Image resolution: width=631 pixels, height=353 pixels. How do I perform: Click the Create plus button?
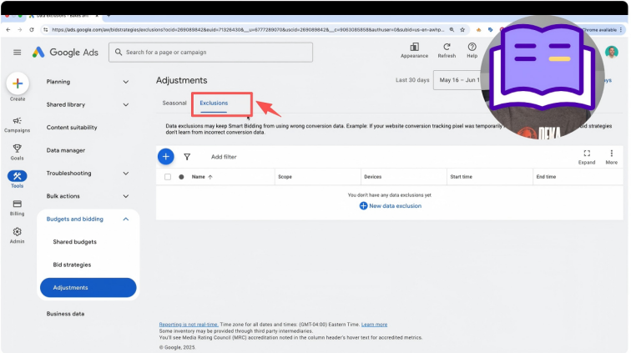pos(18,83)
